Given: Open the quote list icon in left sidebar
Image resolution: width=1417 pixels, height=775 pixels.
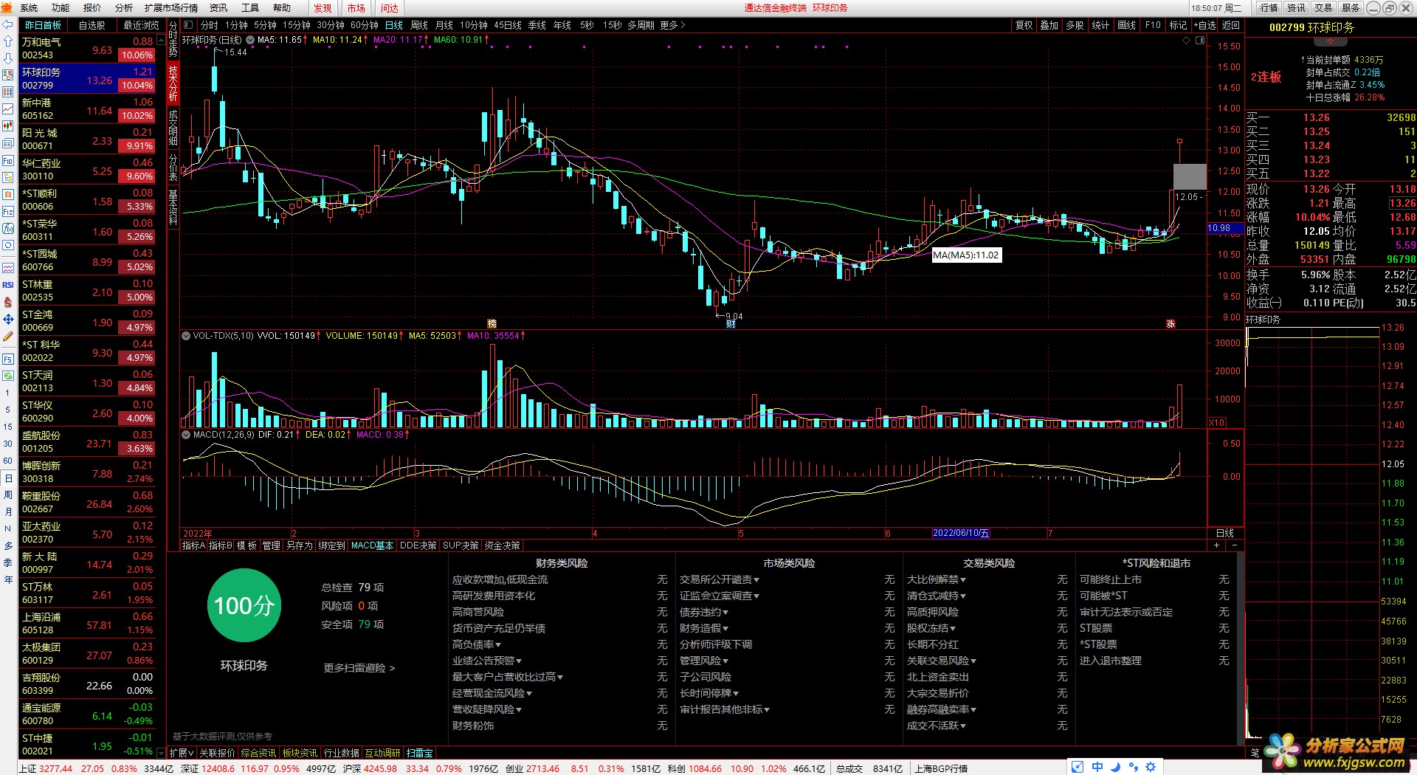Looking at the screenshot, I should [x=8, y=75].
